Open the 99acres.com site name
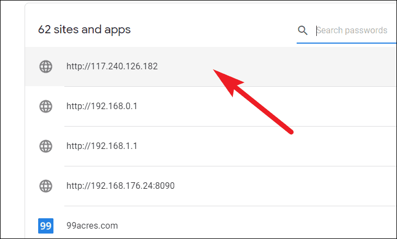 click(92, 225)
